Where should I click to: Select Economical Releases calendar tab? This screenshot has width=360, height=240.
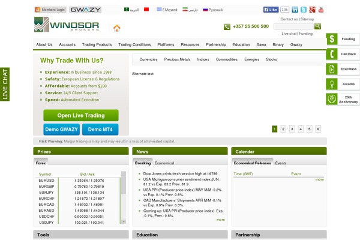(253, 162)
